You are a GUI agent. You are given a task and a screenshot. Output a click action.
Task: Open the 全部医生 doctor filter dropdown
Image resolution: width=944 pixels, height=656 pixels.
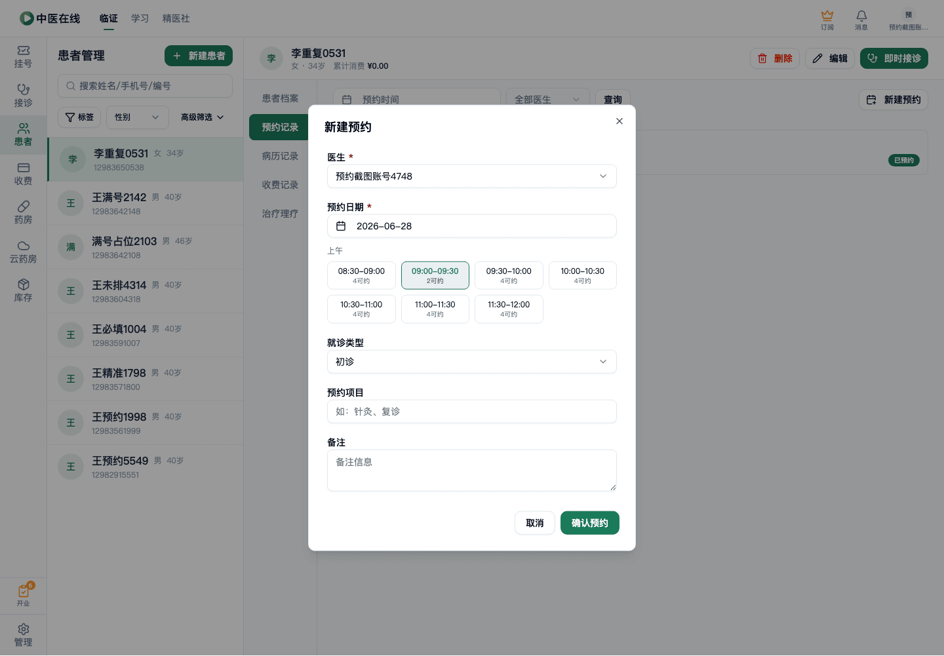click(x=547, y=100)
